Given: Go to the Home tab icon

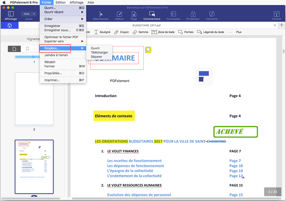Looking at the screenshot, I should point(10,25).
